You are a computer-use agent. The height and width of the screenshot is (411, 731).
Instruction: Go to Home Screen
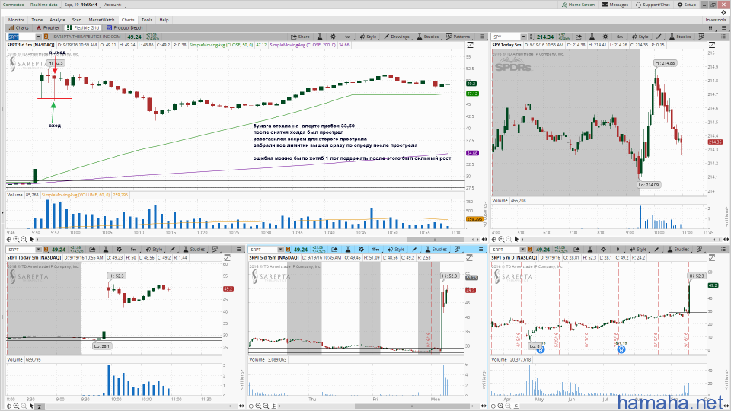point(578,5)
